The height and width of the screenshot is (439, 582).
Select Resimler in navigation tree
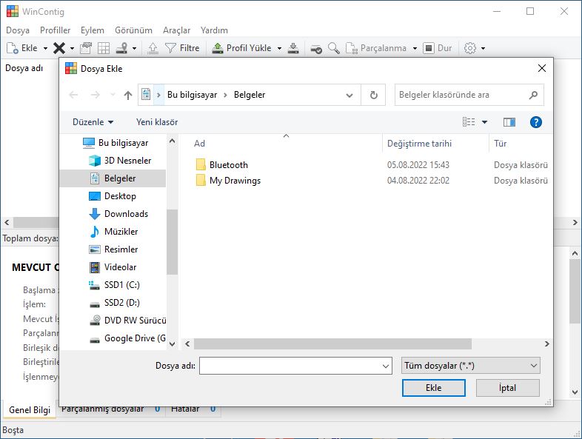click(x=113, y=249)
